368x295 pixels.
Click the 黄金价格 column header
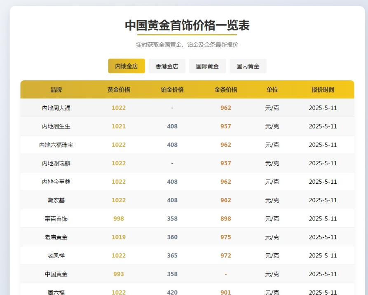[119, 90]
